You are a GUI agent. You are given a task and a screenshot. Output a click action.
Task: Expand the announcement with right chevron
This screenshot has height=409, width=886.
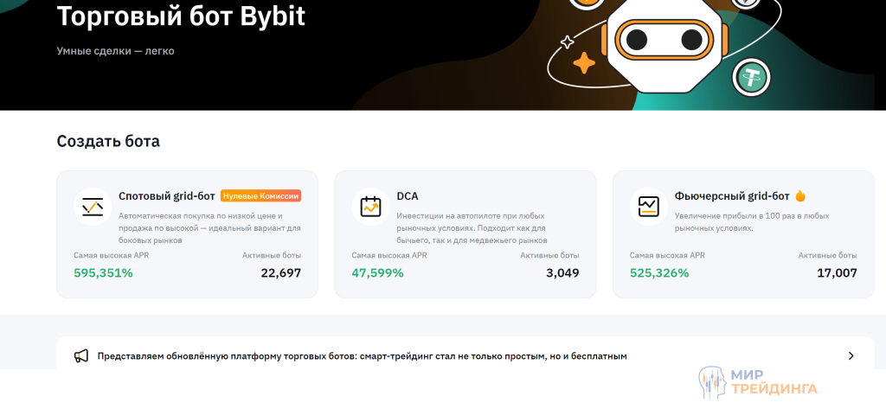[x=851, y=355]
